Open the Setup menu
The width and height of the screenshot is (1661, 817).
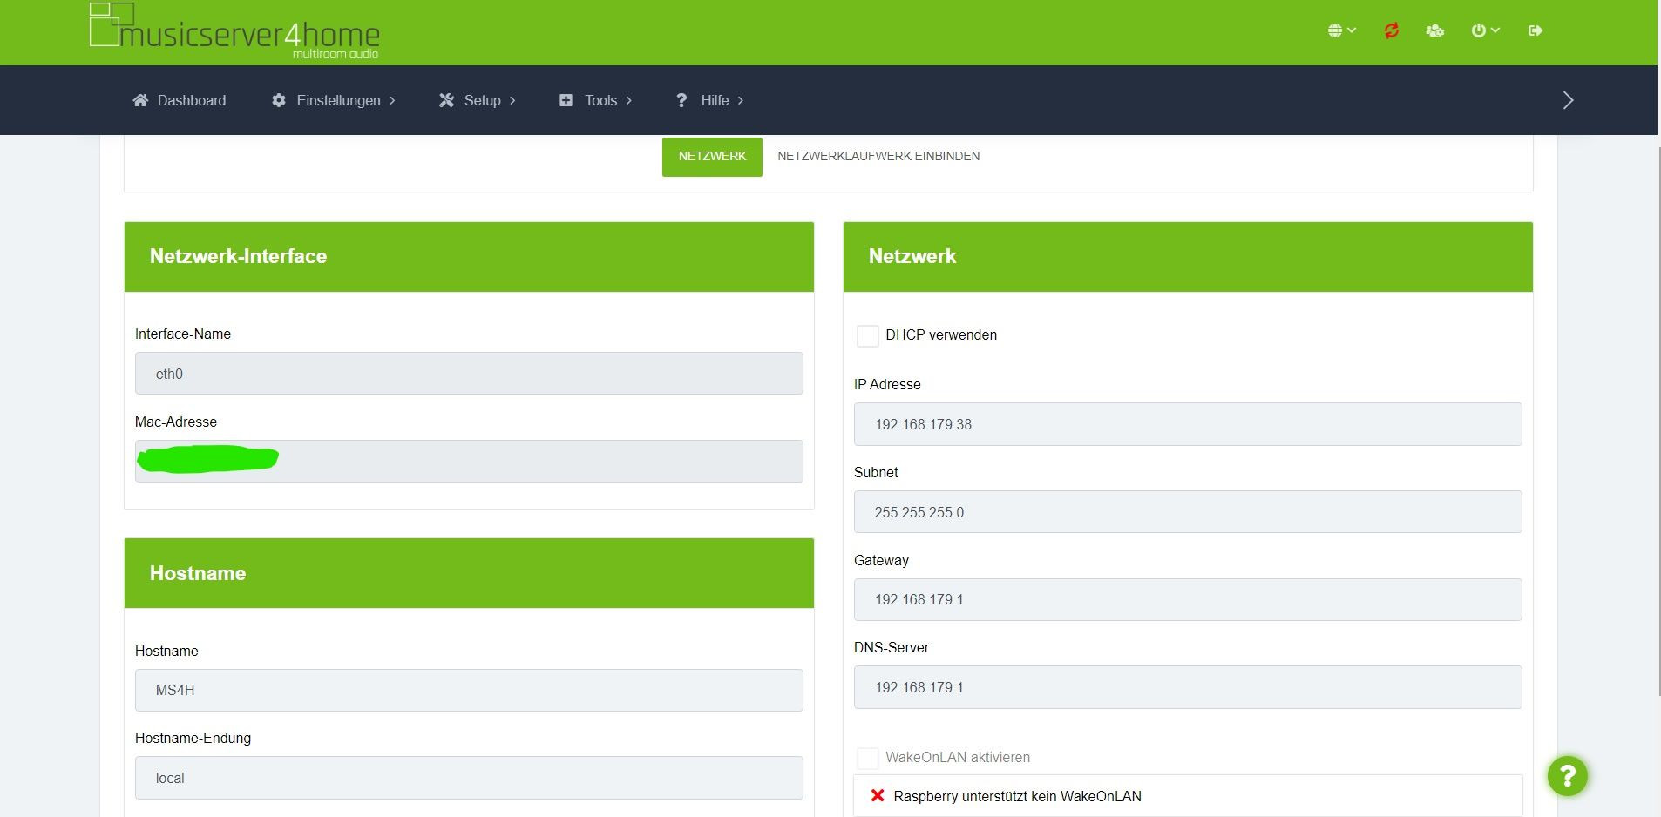pos(478,100)
